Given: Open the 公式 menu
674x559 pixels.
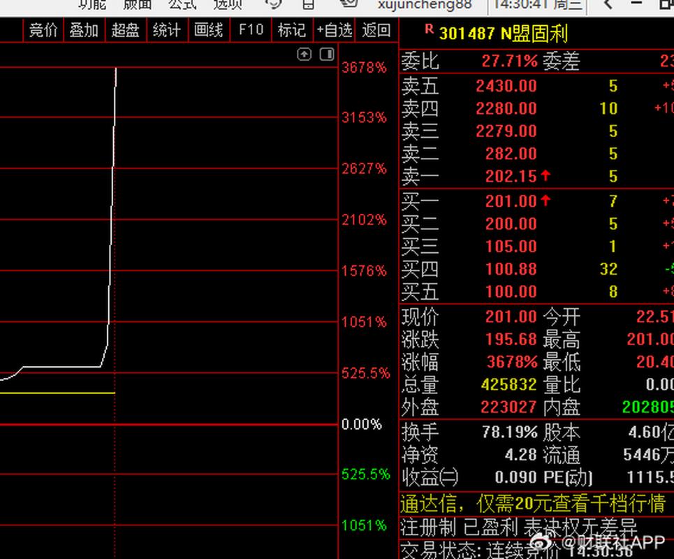Looking at the screenshot, I should tap(183, 4).
